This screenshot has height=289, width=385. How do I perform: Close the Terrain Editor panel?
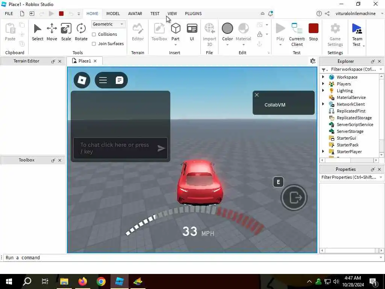coord(60,61)
